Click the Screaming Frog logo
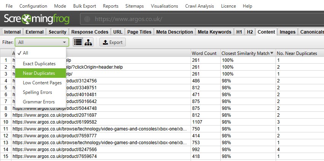The image size is (324, 161). 39,19
